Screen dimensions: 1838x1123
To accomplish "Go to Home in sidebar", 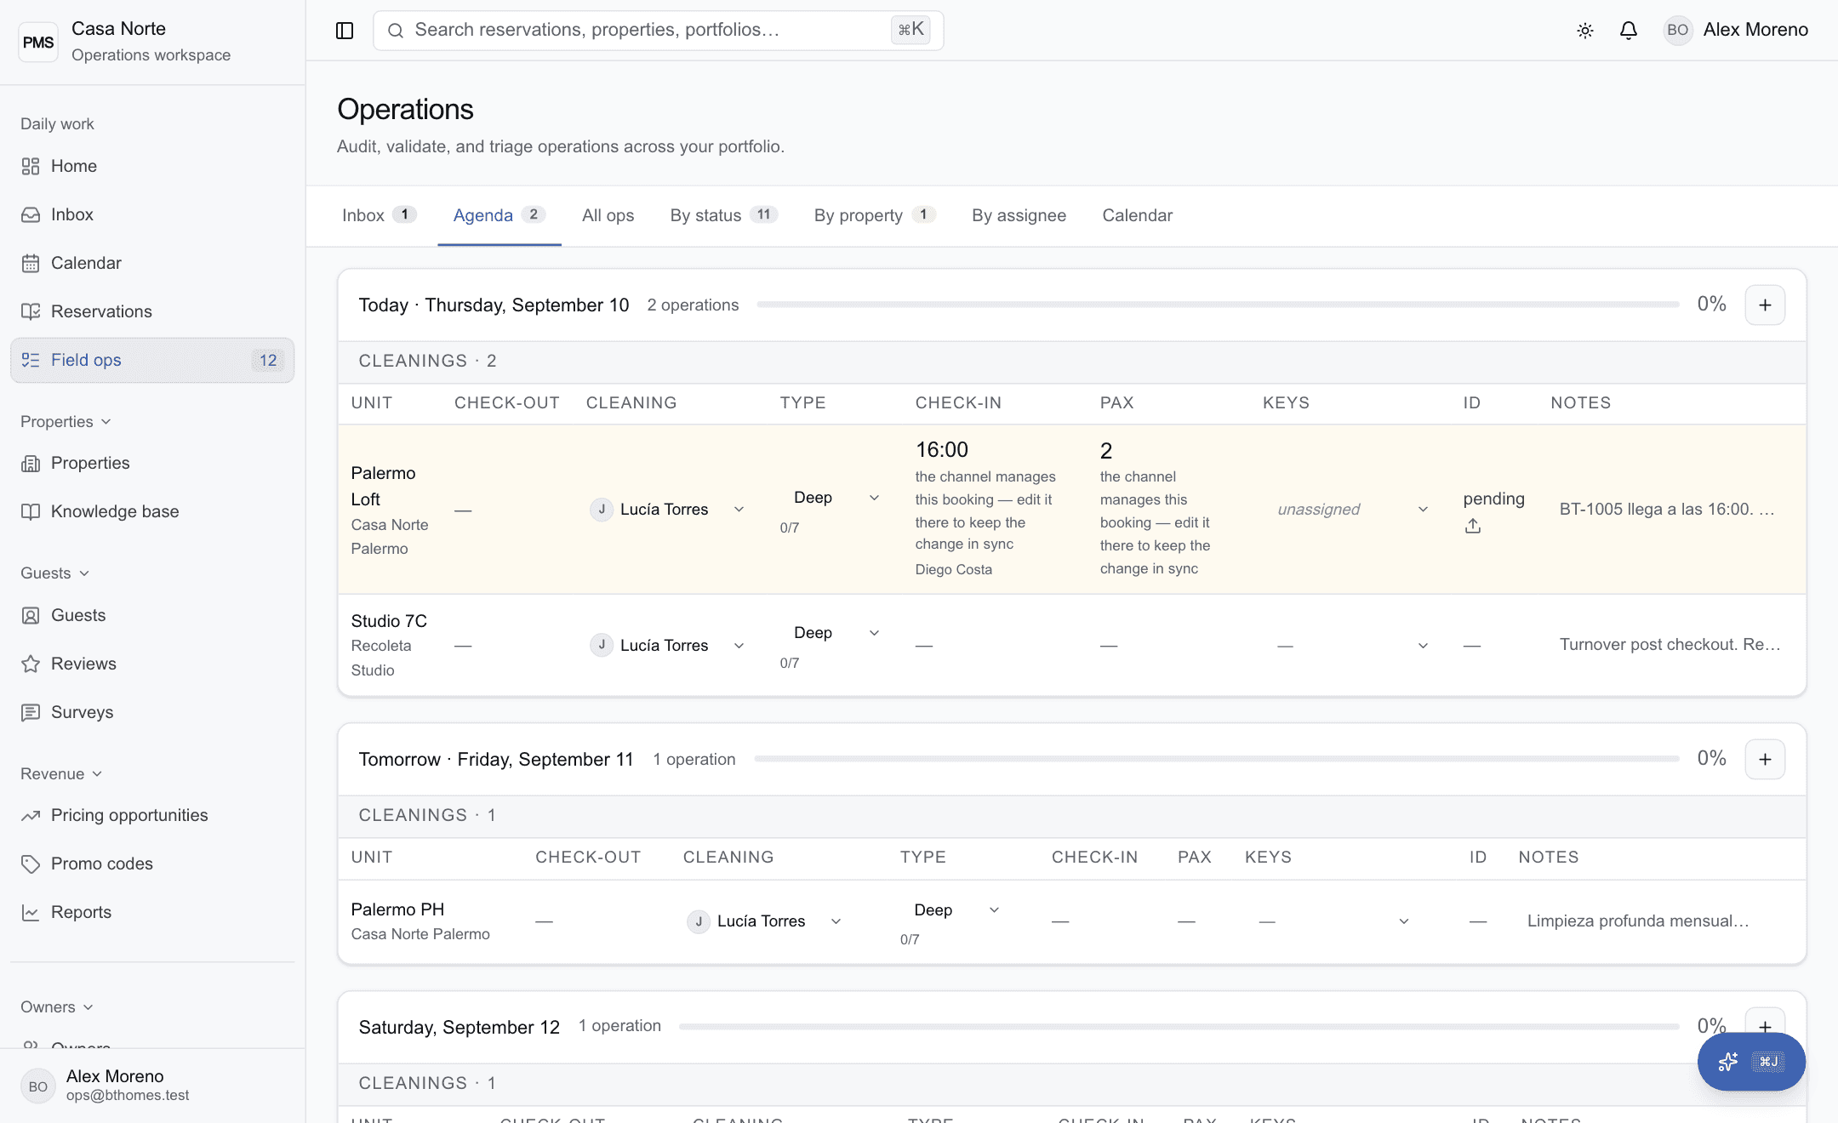I will [x=152, y=166].
